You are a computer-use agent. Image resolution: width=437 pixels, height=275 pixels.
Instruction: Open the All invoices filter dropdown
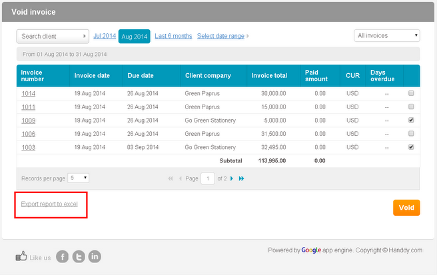tap(387, 36)
